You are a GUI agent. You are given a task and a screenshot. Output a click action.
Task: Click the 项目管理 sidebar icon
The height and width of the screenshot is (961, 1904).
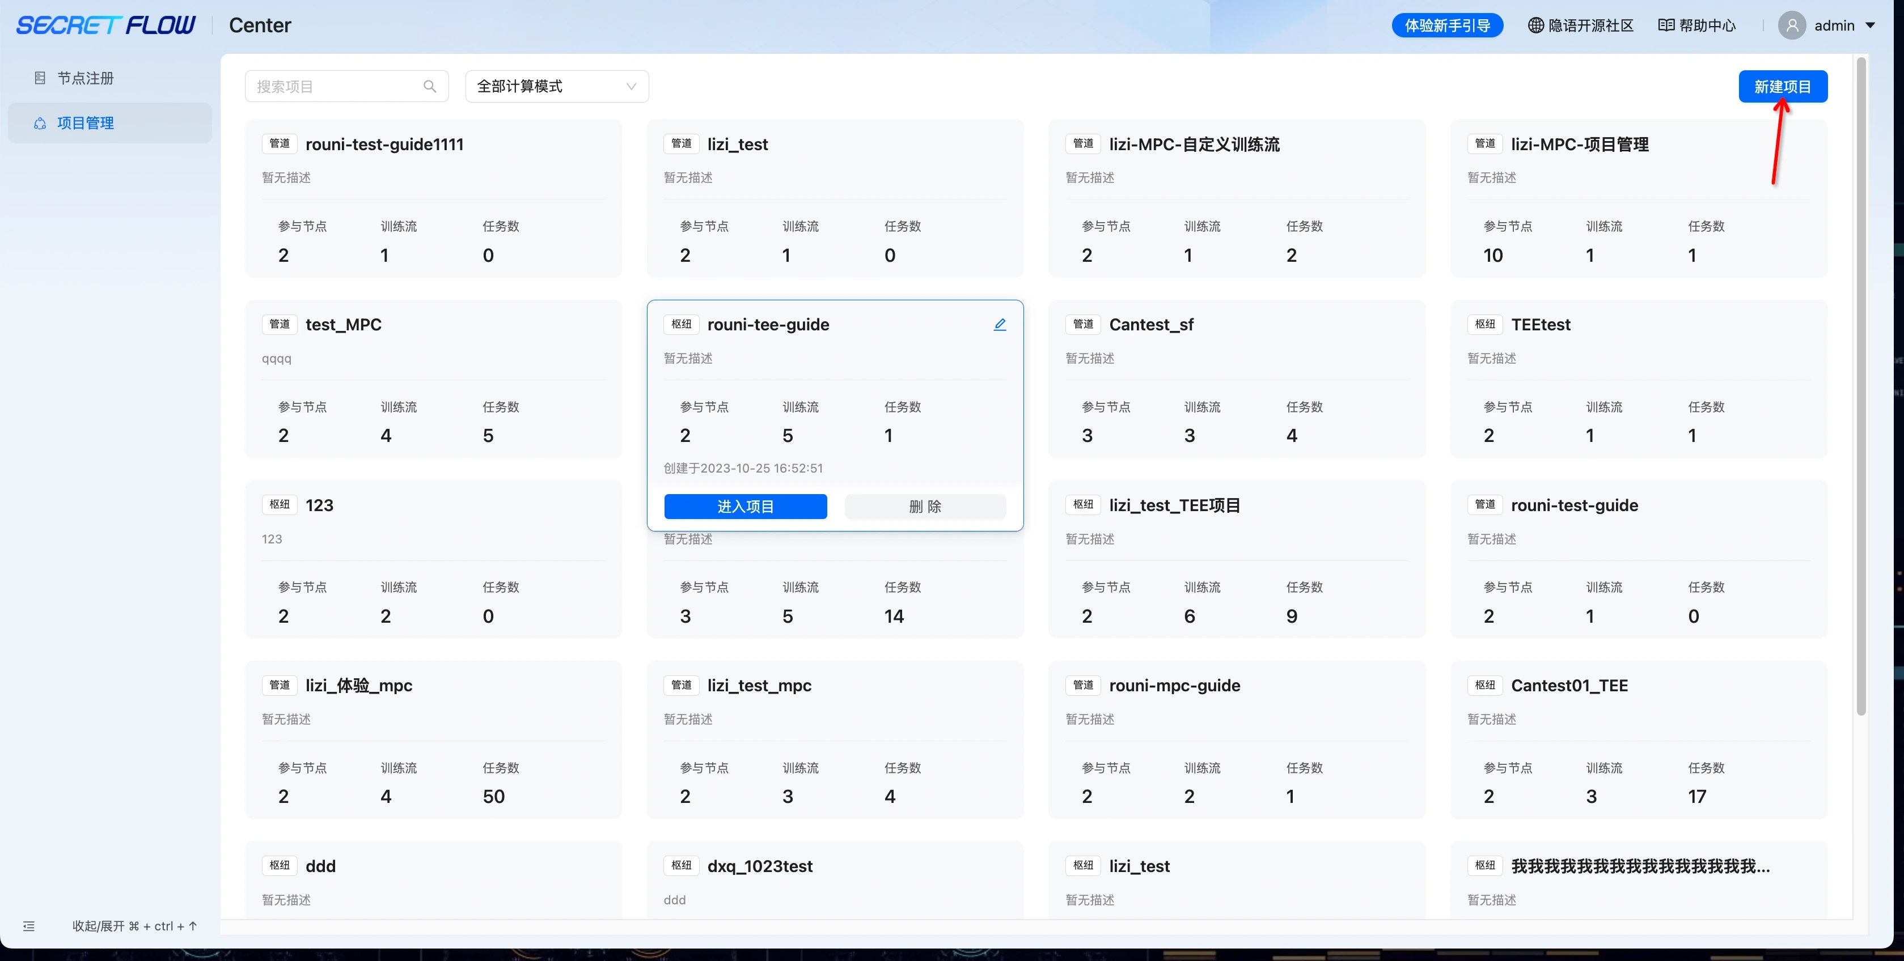[40, 124]
